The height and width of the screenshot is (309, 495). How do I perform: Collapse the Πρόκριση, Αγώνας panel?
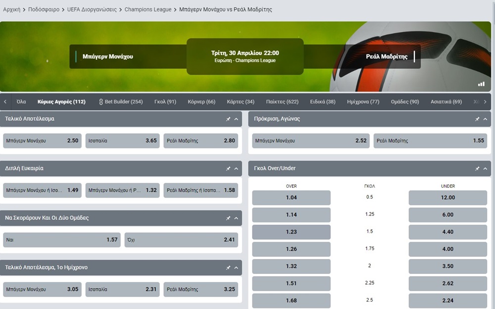tap(485, 119)
